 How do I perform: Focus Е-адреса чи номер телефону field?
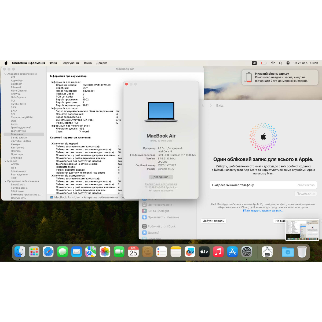(263, 185)
